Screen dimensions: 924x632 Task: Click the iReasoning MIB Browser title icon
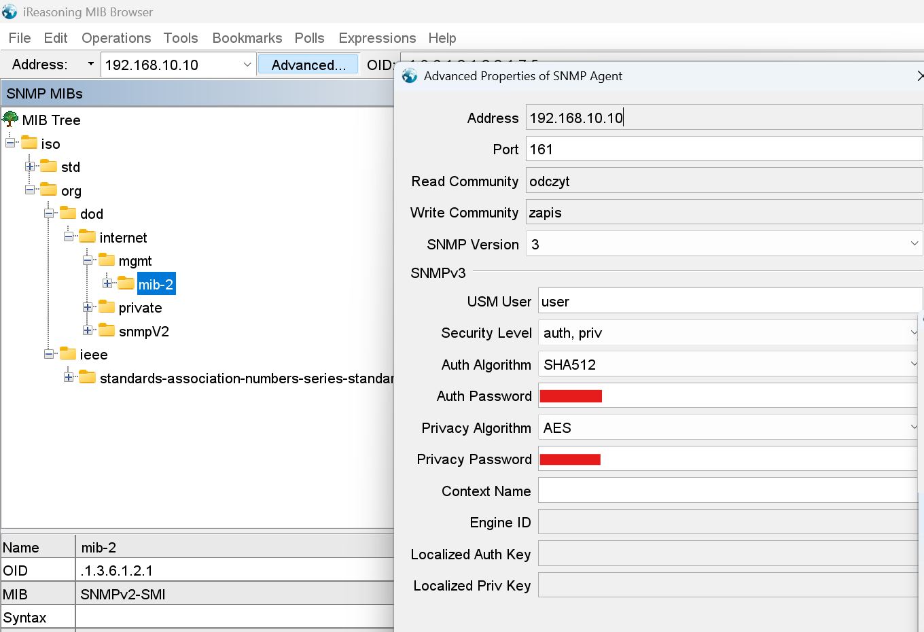10,12
